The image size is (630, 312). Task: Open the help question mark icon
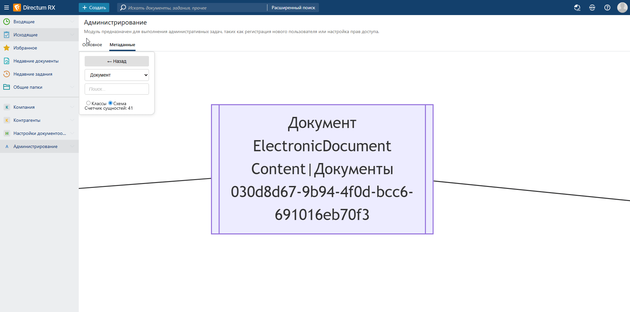pyautogui.click(x=607, y=8)
